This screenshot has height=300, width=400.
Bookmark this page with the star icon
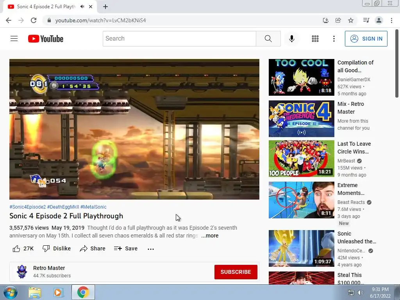click(351, 20)
